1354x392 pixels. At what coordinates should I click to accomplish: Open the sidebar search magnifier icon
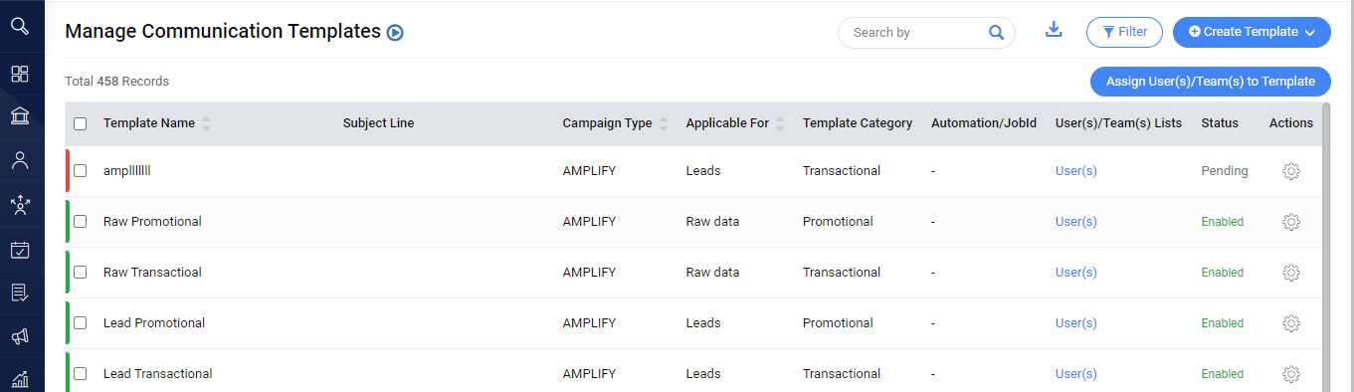tap(20, 26)
